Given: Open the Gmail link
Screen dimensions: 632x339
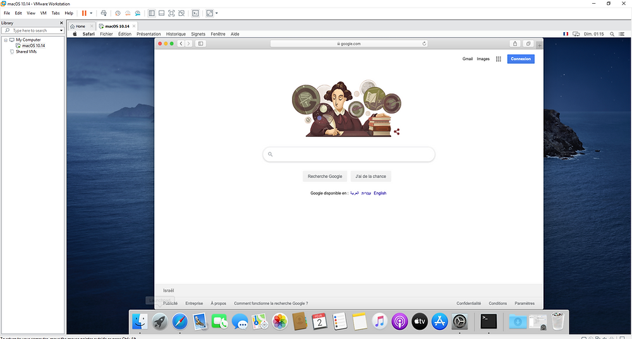Looking at the screenshot, I should point(468,59).
